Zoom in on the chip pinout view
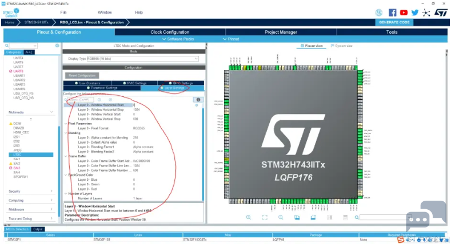 coord(248,218)
